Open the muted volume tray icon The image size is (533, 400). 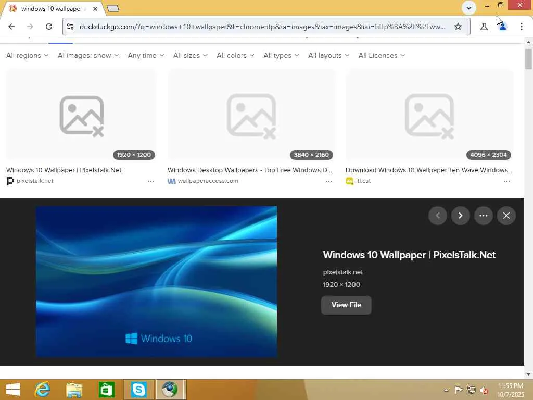(x=484, y=390)
